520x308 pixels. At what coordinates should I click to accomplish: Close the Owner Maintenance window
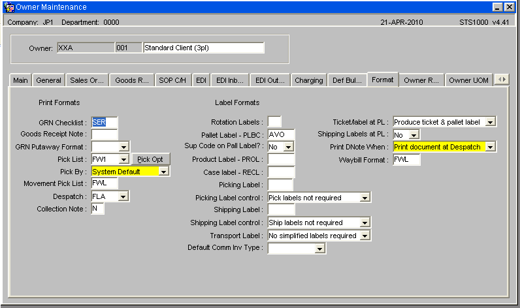click(x=509, y=7)
